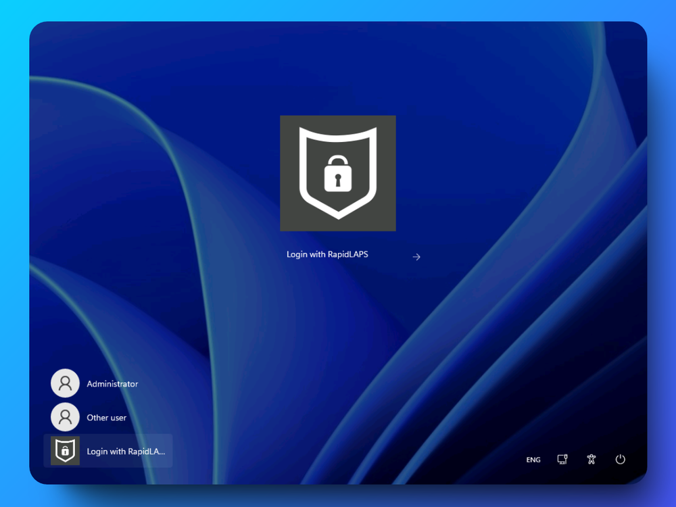The height and width of the screenshot is (507, 676).
Task: Open the accessibility options menu
Action: (591, 459)
